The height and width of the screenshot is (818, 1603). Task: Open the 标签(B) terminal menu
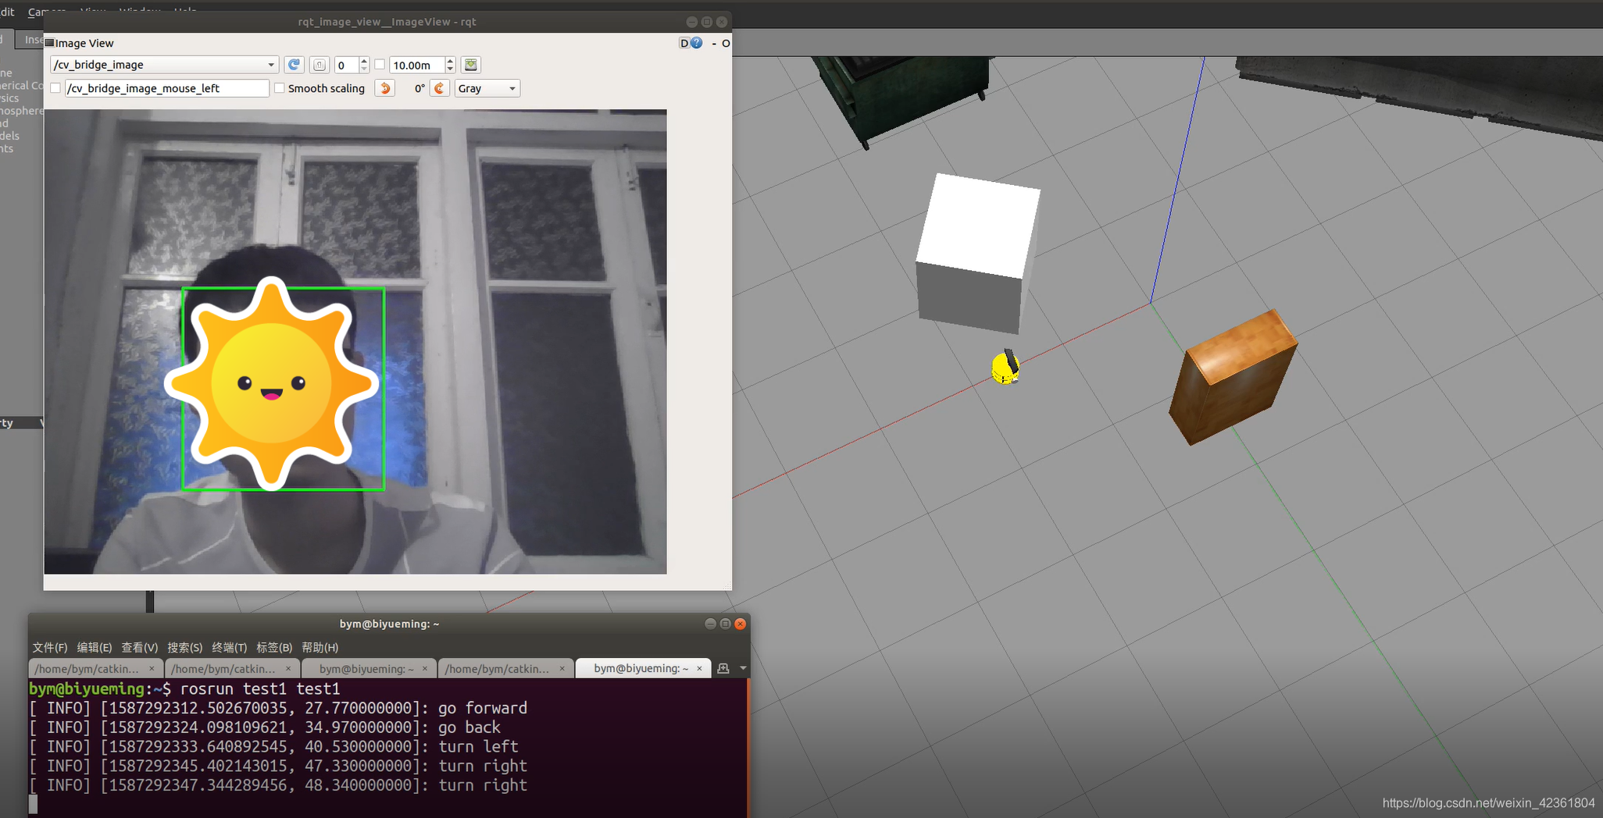(274, 647)
